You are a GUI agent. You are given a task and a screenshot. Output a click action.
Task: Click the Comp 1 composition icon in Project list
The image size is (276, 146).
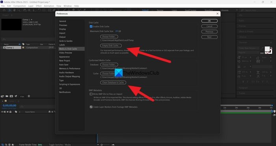click(x=5, y=48)
